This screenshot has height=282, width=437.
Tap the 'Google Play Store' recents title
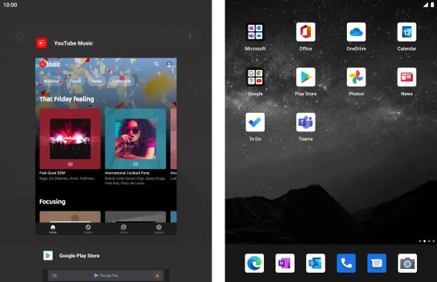[x=79, y=256]
